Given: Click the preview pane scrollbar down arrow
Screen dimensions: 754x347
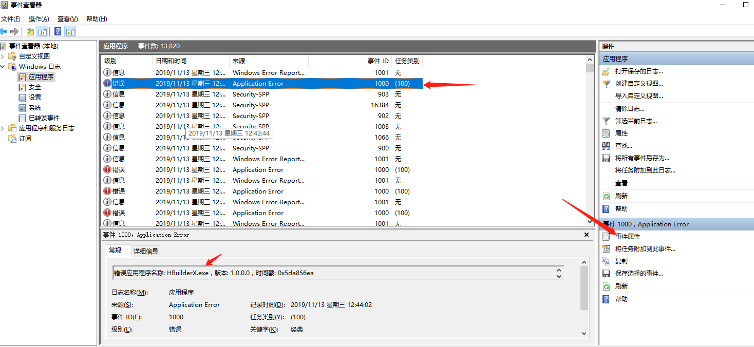Looking at the screenshot, I should point(584,334).
